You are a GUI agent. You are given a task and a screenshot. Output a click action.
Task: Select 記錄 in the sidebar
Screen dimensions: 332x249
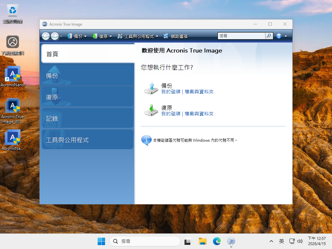pyautogui.click(x=88, y=118)
